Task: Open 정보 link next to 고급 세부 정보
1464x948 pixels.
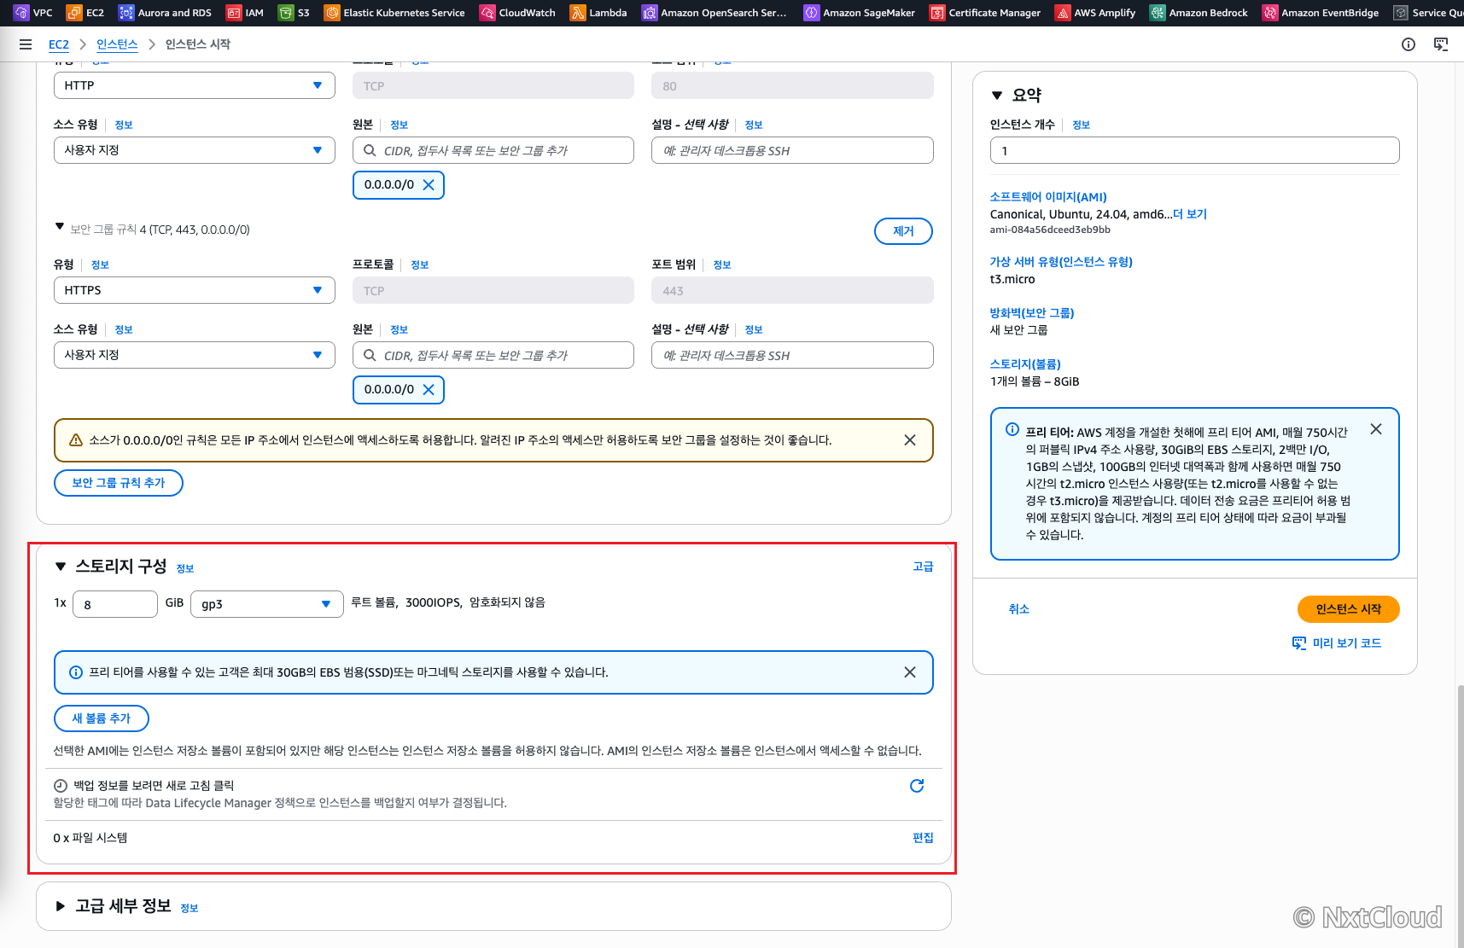Action: pyautogui.click(x=190, y=908)
